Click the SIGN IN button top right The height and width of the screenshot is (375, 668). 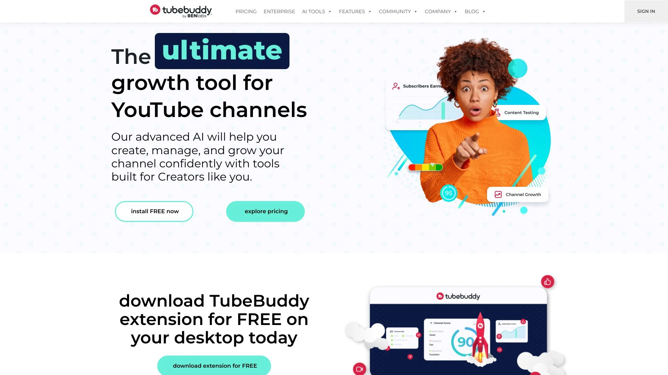pyautogui.click(x=645, y=11)
